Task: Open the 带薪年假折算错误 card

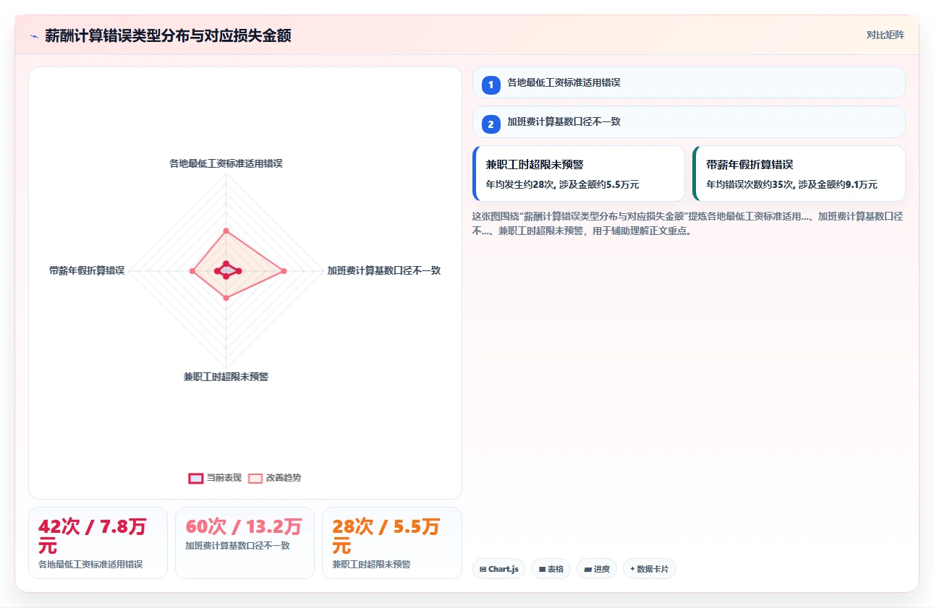Action: (x=799, y=174)
